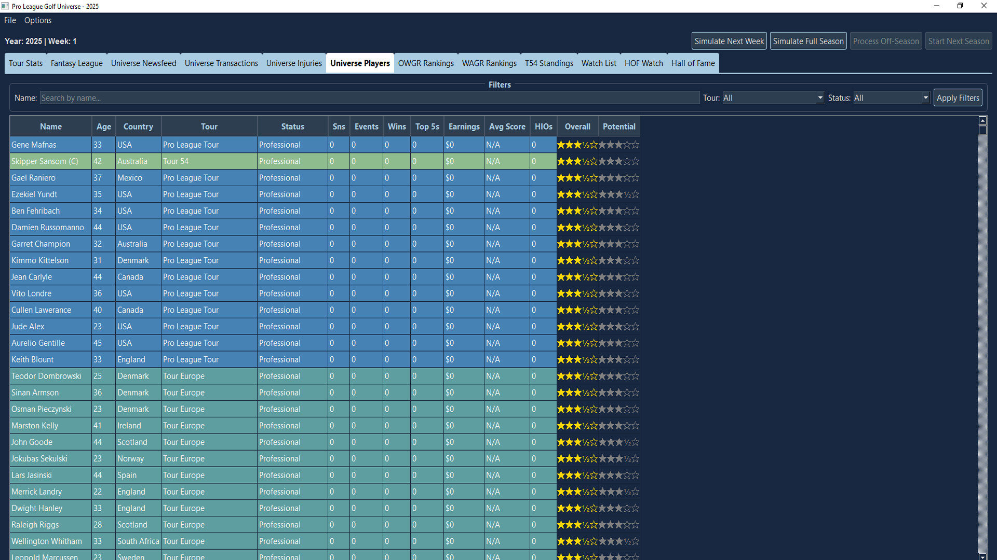Viewport: 997px width, 560px height.
Task: Apply the current filters
Action: [958, 97]
